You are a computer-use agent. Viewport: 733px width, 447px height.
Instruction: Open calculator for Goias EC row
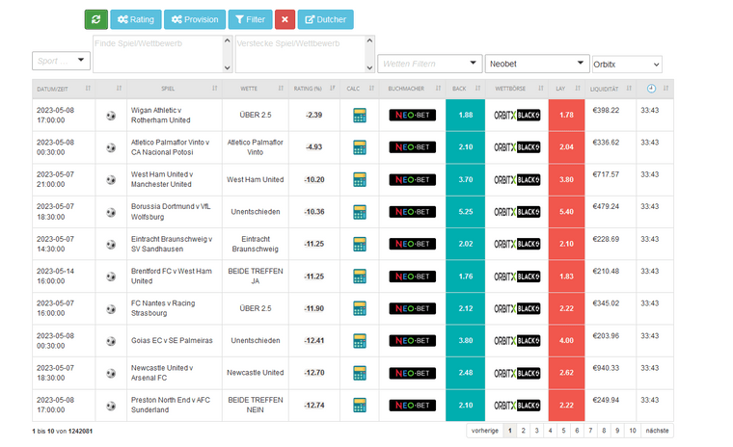click(x=360, y=340)
